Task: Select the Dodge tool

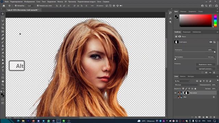Action: [x=3, y=64]
